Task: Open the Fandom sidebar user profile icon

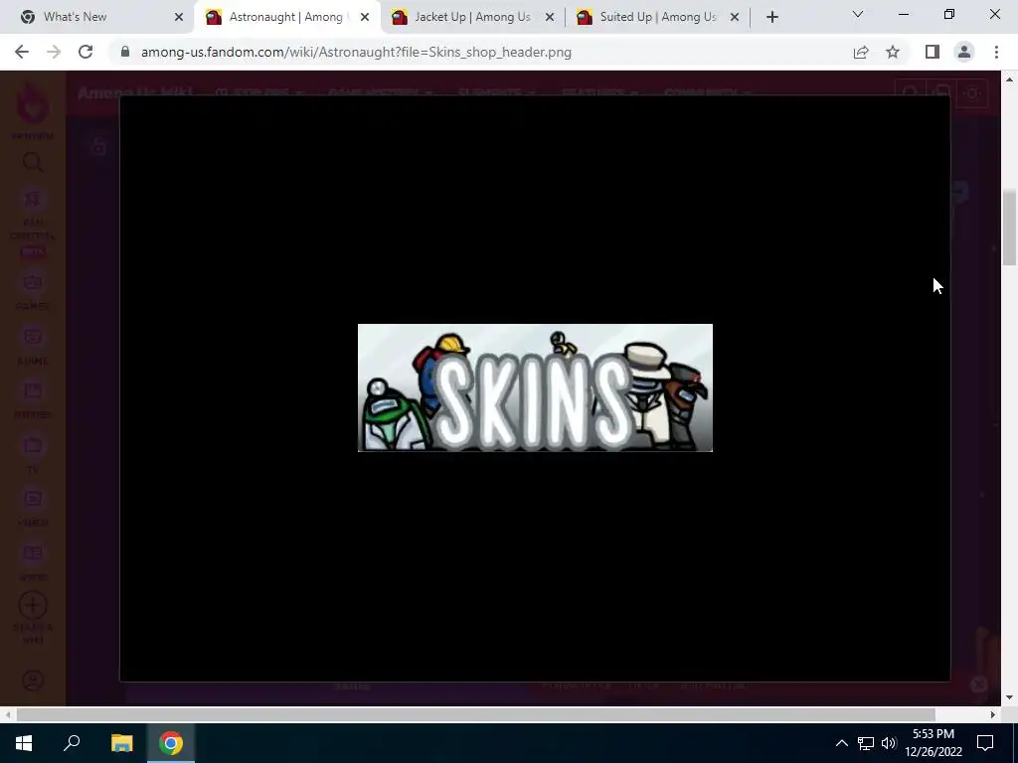Action: point(33,680)
